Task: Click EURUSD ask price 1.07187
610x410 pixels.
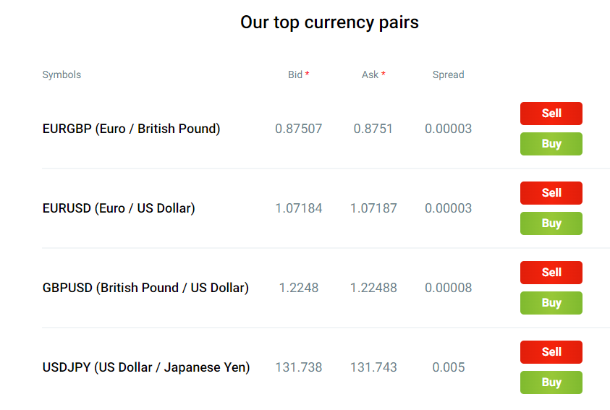Action: [x=373, y=208]
